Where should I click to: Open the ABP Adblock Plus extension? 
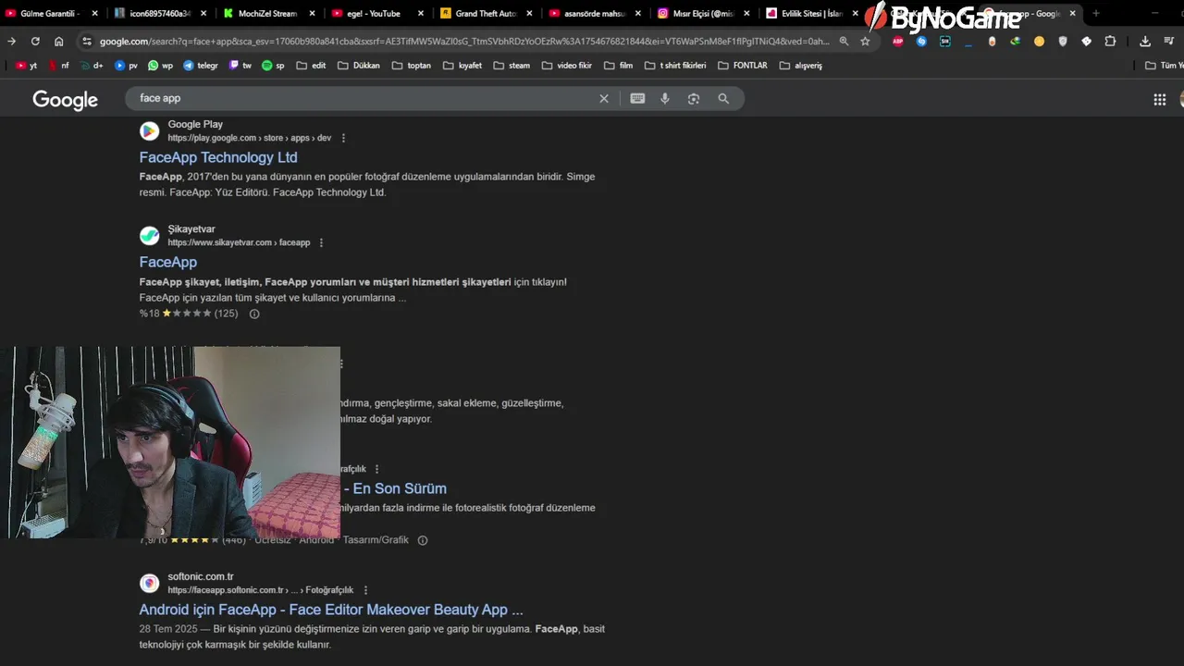tap(897, 42)
